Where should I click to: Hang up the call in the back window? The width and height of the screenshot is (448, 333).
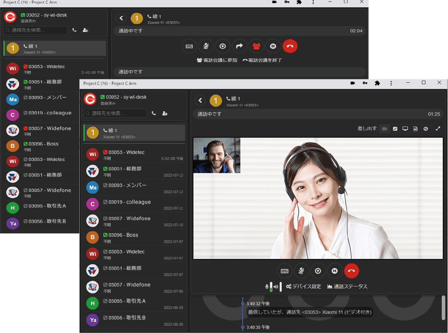(x=290, y=46)
